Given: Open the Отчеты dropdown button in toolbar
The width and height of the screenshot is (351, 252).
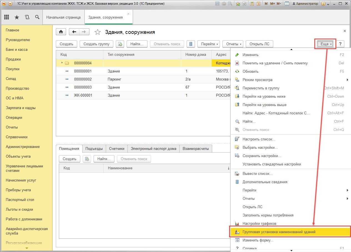Looking at the screenshot, I should point(233,44).
